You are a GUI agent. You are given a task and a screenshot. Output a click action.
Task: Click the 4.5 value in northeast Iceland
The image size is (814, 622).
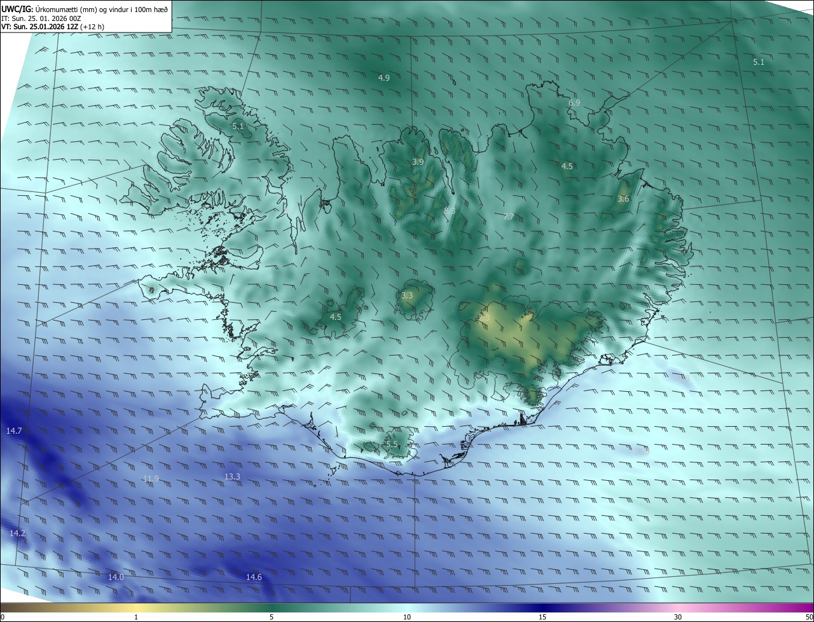pos(567,167)
